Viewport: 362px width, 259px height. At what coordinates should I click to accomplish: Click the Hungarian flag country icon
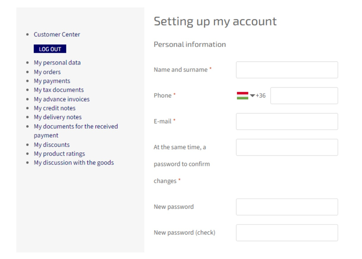pos(242,96)
